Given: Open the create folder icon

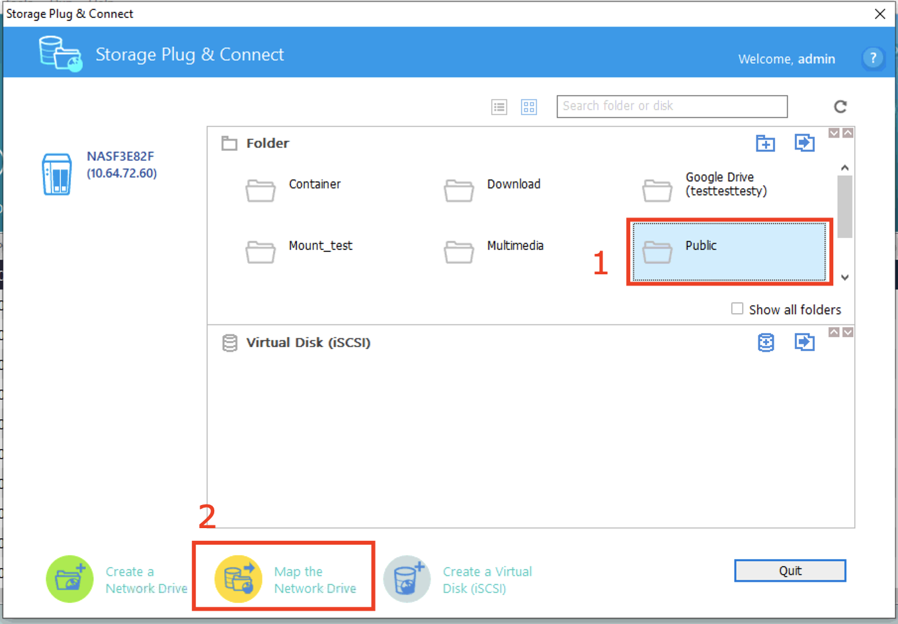Looking at the screenshot, I should (765, 143).
